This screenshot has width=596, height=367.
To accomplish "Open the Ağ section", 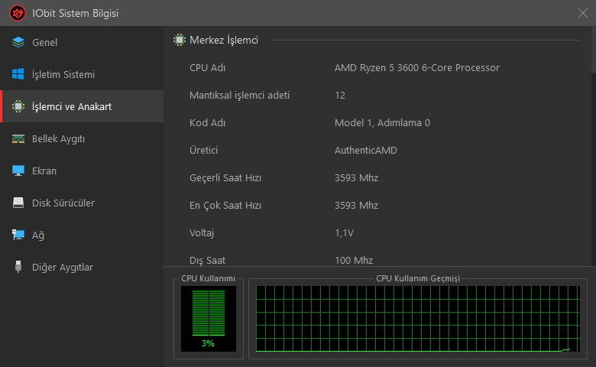I will 82,235.
